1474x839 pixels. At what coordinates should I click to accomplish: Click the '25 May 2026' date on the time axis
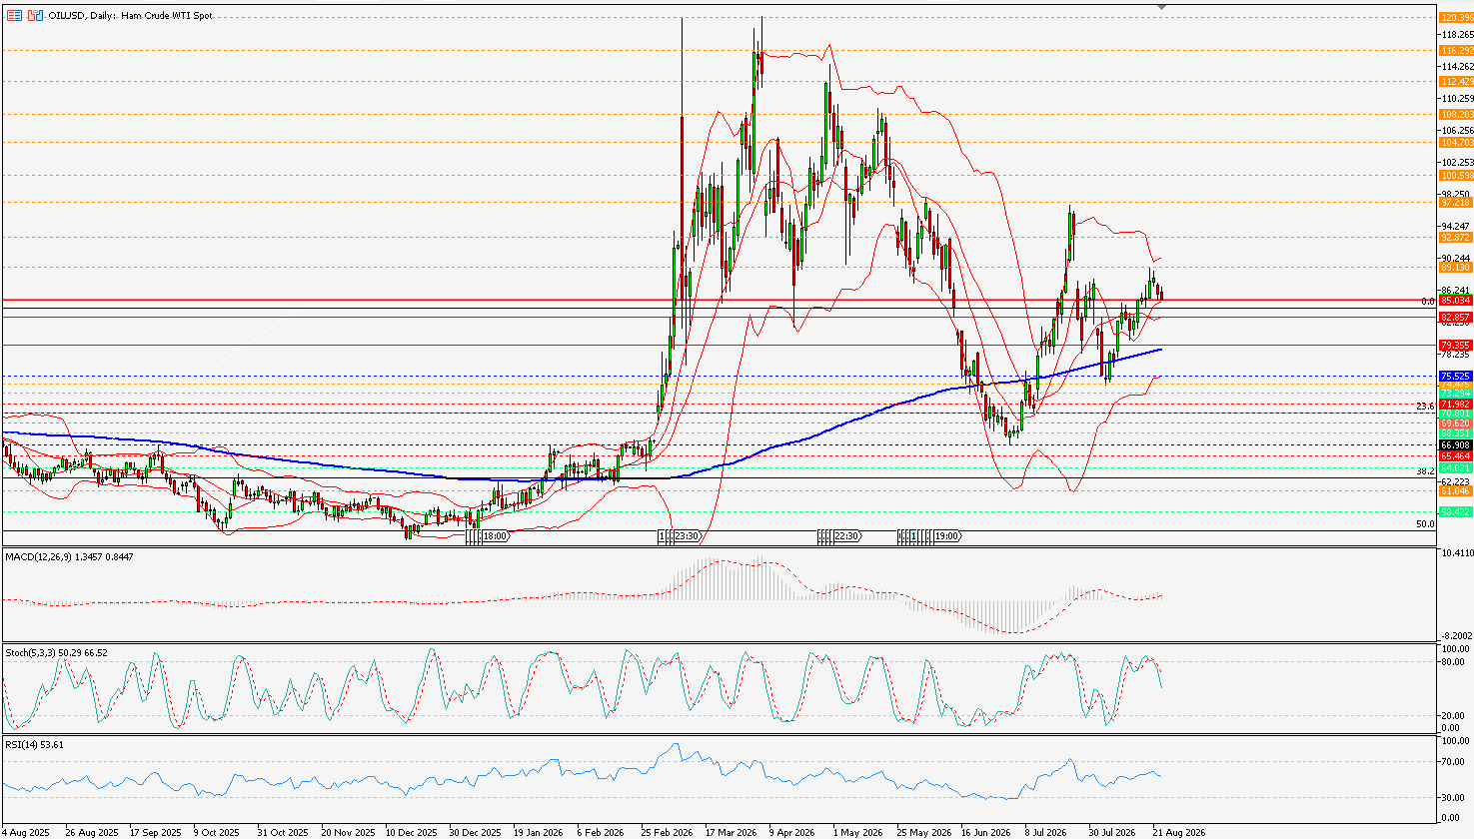coord(922,832)
